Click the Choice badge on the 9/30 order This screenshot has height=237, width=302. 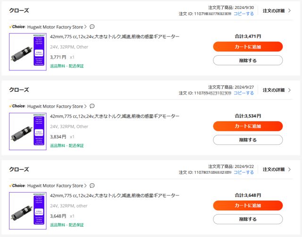pyautogui.click(x=17, y=27)
